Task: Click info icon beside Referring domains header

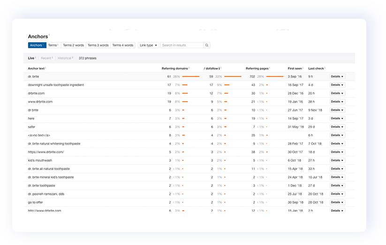Action: point(189,67)
